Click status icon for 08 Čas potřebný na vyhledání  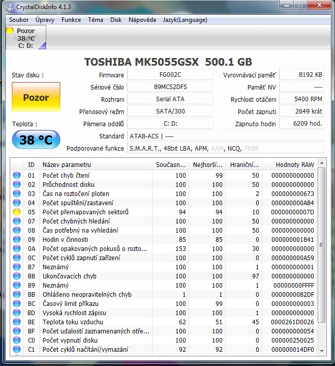(17, 230)
